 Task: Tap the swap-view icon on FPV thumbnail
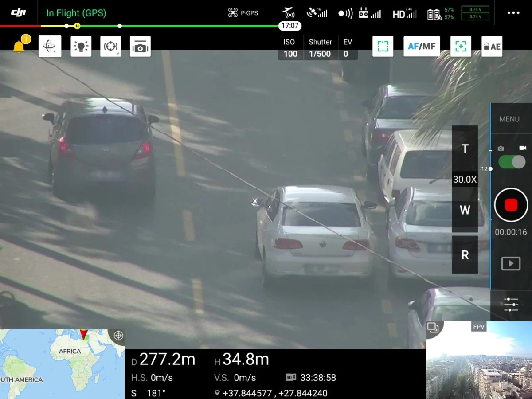[433, 328]
